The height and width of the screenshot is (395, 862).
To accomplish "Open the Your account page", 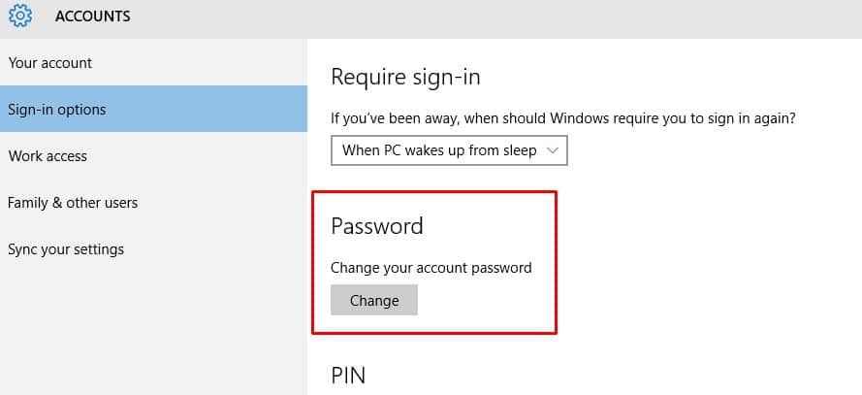I will 50,63.
